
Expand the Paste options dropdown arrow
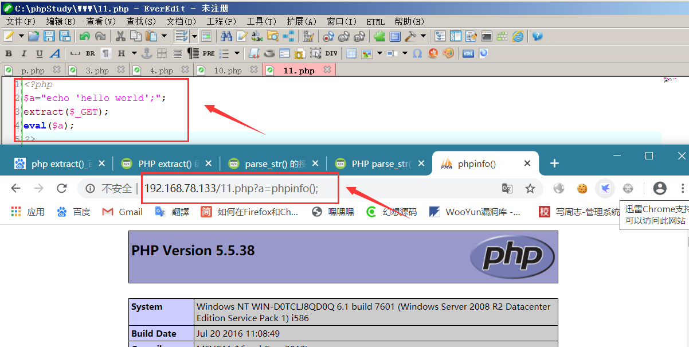point(165,36)
